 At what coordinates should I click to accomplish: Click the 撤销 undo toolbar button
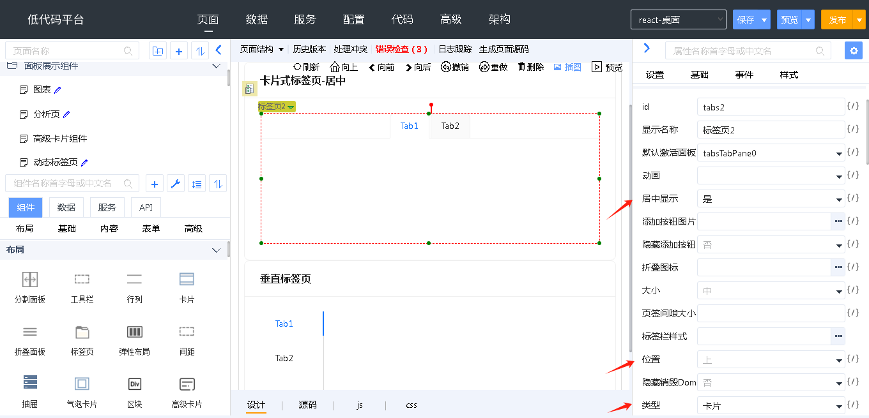click(455, 67)
